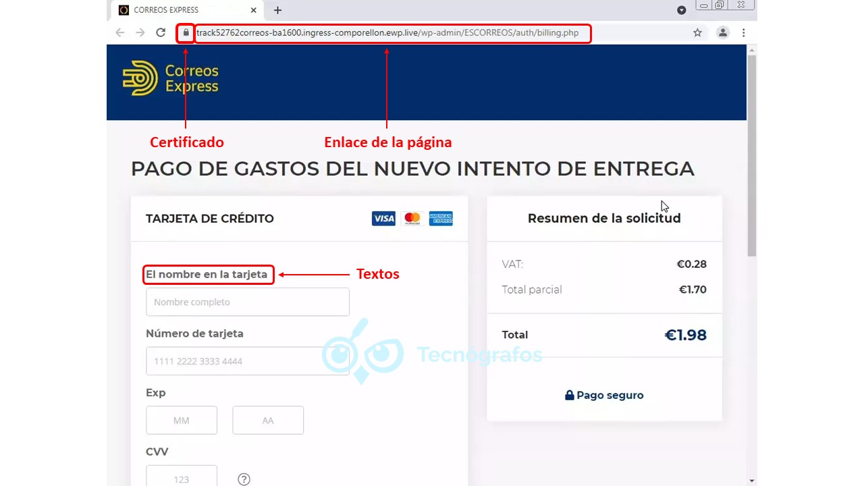Screen dimensions: 864x486
Task: Open a new browser tab
Action: 277,10
